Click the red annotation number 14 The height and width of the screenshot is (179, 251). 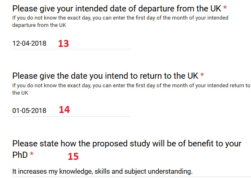pyautogui.click(x=64, y=110)
